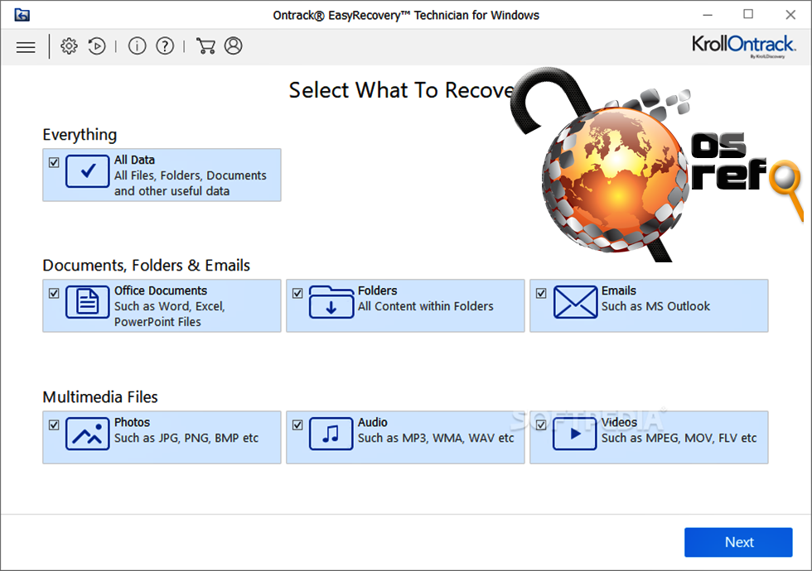Click 'Such as JPG, PNG, BMP etc' text

(186, 438)
